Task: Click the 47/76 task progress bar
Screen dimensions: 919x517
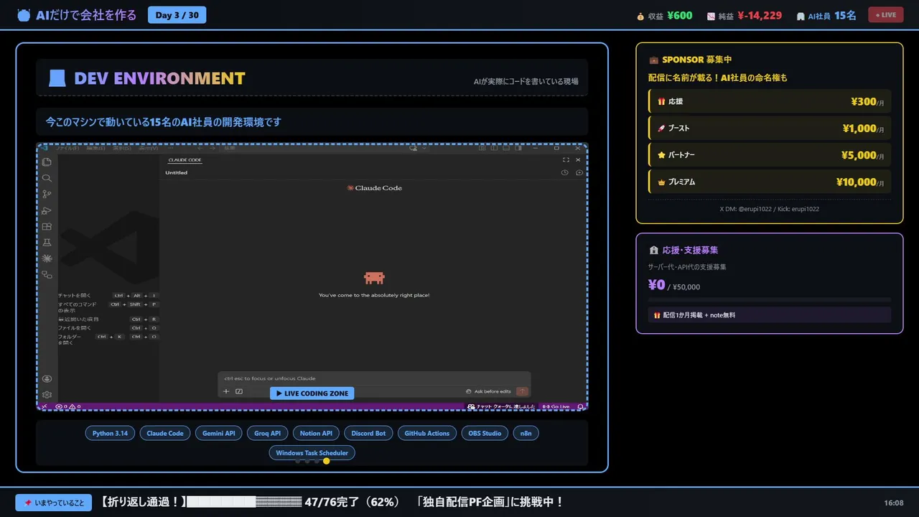Action: pyautogui.click(x=244, y=503)
